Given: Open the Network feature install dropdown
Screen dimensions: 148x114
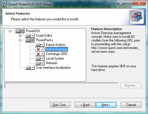Looking at the screenshot, I should point(40,63).
